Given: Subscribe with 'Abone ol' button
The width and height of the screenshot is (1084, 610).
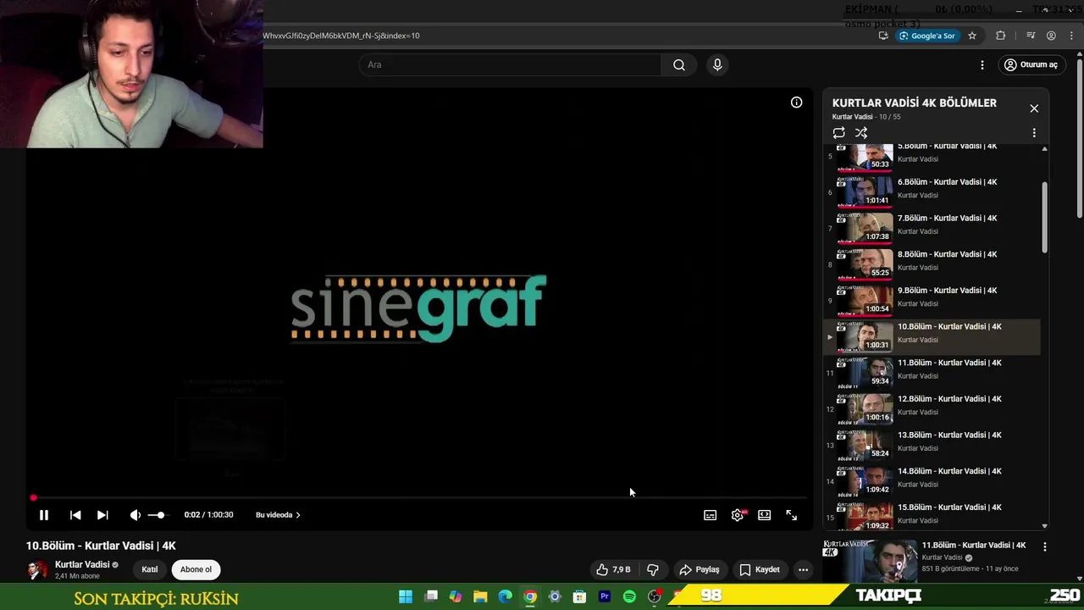Looking at the screenshot, I should pyautogui.click(x=196, y=569).
